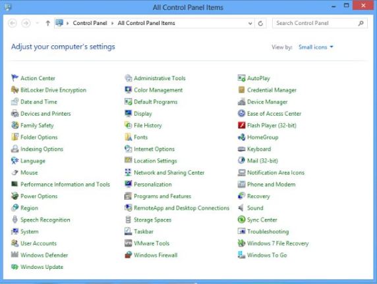Click the Sync Center green icon
The width and height of the screenshot is (377, 284).
241,220
